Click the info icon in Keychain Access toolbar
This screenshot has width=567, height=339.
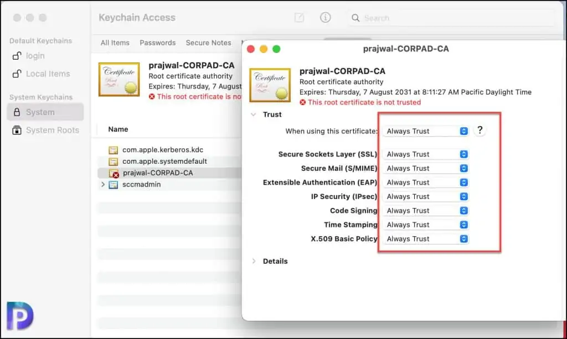coord(325,17)
